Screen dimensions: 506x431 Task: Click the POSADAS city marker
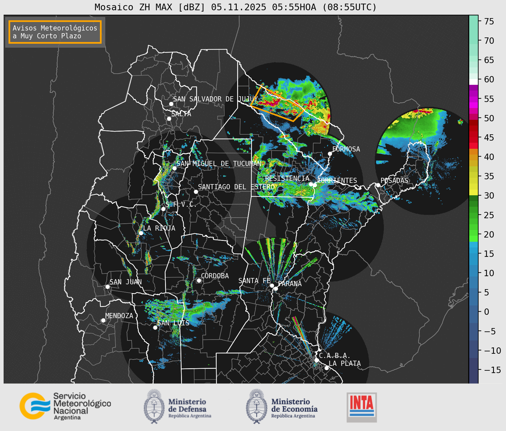pos(378,185)
